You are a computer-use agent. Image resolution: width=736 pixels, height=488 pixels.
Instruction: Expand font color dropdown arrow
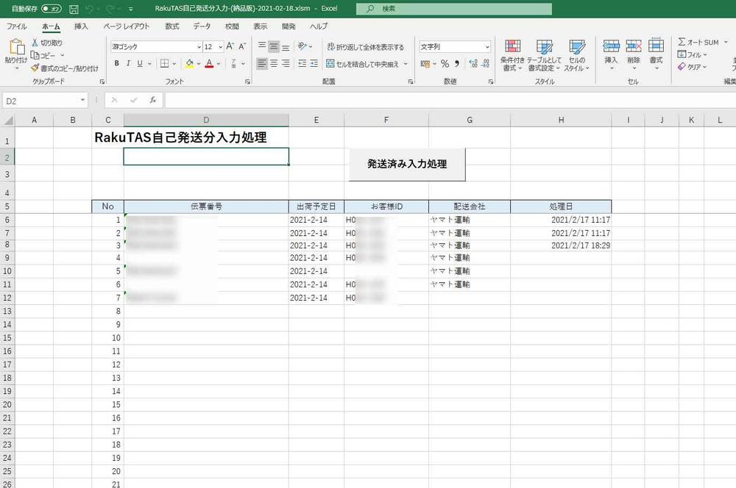tap(219, 64)
